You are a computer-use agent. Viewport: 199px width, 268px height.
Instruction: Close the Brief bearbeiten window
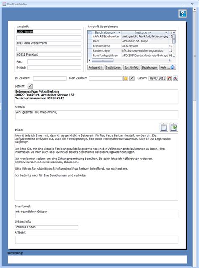click(192, 4)
